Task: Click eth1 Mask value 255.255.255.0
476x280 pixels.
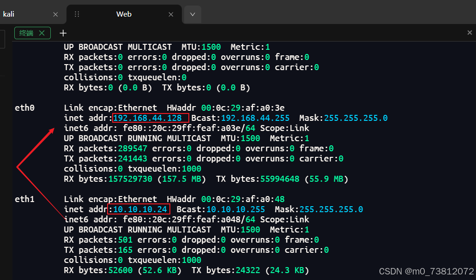Action: coord(331,209)
